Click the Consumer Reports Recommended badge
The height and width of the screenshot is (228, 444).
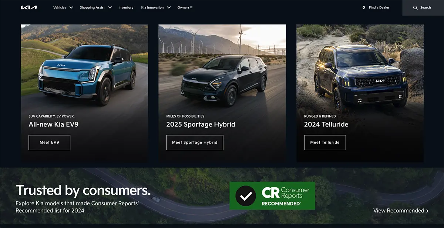click(272, 196)
